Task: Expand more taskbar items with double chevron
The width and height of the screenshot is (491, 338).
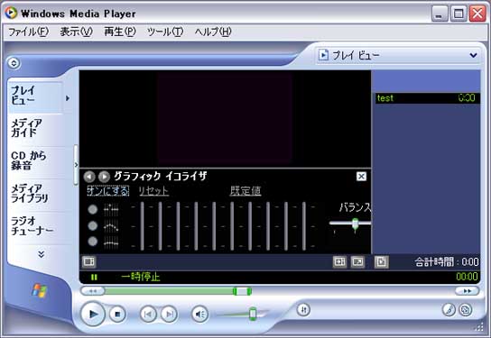Action: pos(41,254)
